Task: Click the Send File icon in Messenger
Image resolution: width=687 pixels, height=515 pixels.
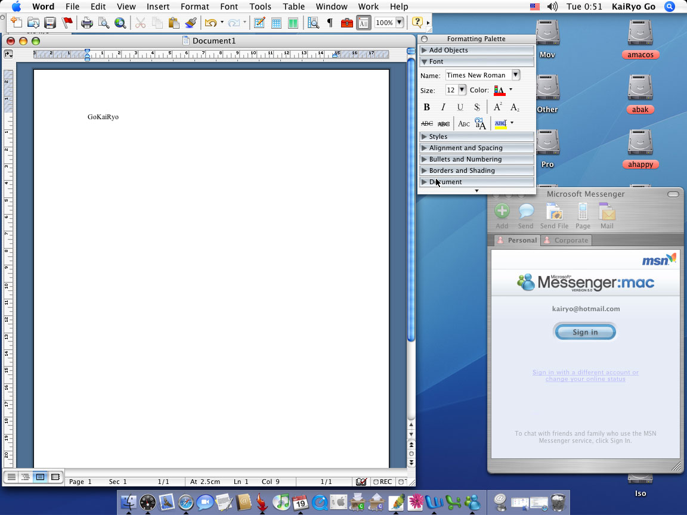Action: pyautogui.click(x=554, y=216)
